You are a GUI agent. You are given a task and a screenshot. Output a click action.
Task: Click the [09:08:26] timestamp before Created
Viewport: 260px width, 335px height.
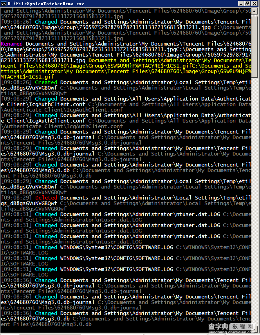click(x=16, y=82)
